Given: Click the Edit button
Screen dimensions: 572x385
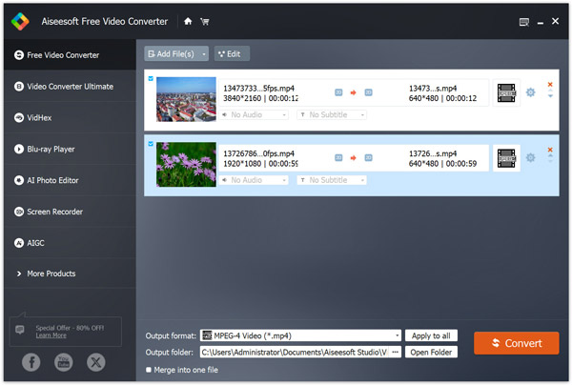Looking at the screenshot, I should coord(232,54).
